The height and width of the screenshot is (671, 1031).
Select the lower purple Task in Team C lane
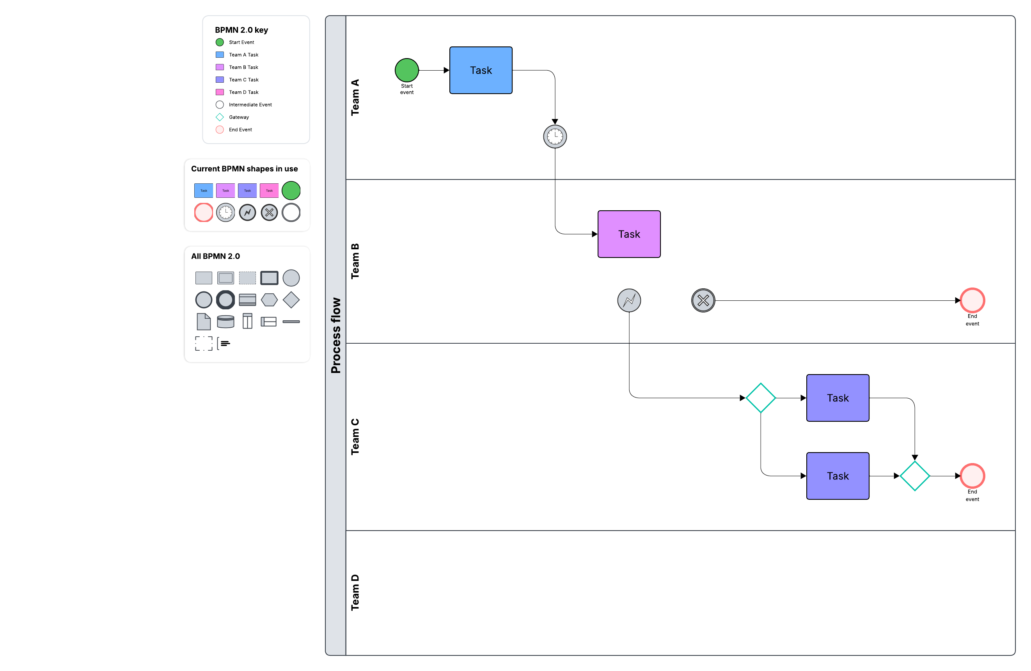pyautogui.click(x=838, y=476)
